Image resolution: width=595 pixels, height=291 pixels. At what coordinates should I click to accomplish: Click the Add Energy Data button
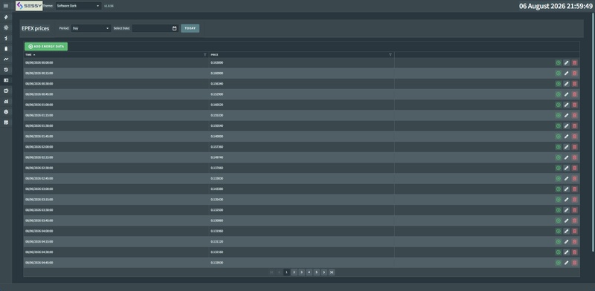46,46
